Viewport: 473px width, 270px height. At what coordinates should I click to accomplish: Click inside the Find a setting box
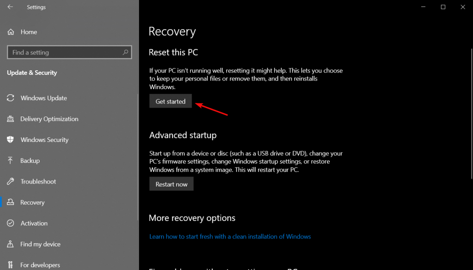[65, 52]
